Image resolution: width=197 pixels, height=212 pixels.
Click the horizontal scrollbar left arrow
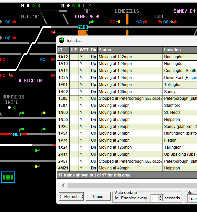coord(64,185)
